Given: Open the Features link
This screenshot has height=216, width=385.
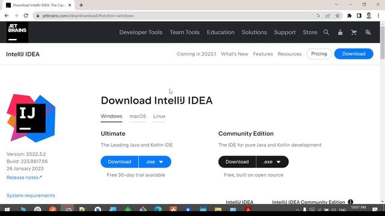Looking at the screenshot, I should point(263,54).
